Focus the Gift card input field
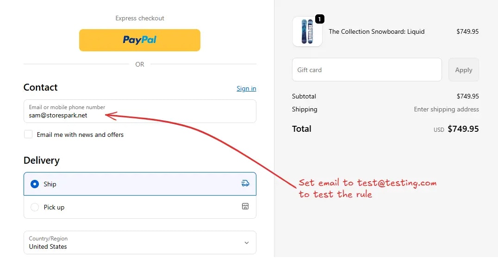Image resolution: width=498 pixels, height=258 pixels. tap(367, 70)
